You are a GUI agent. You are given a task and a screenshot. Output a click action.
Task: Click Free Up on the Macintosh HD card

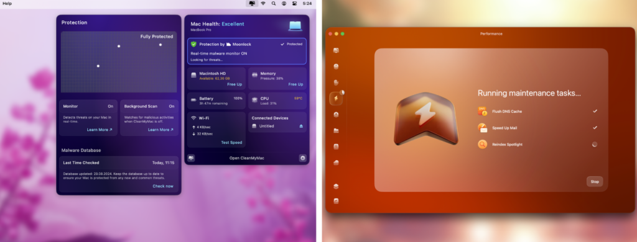[x=235, y=84]
